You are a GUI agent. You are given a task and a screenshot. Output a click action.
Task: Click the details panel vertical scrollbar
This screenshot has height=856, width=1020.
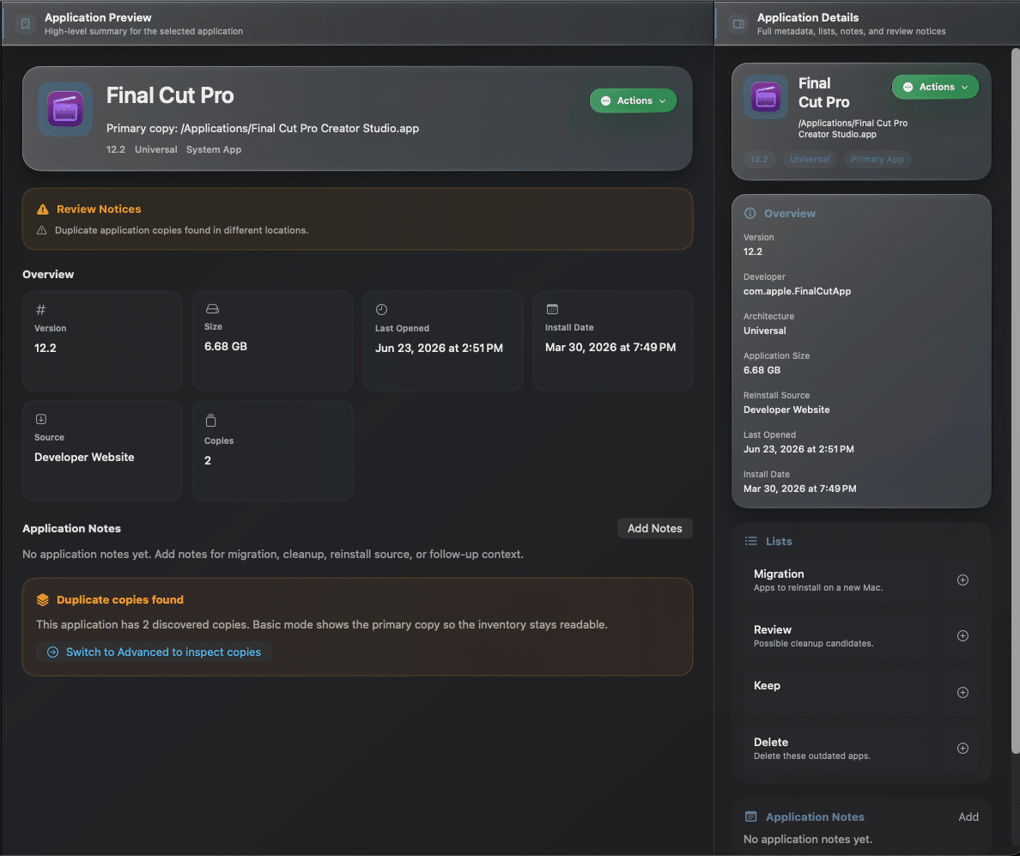pos(1016,401)
